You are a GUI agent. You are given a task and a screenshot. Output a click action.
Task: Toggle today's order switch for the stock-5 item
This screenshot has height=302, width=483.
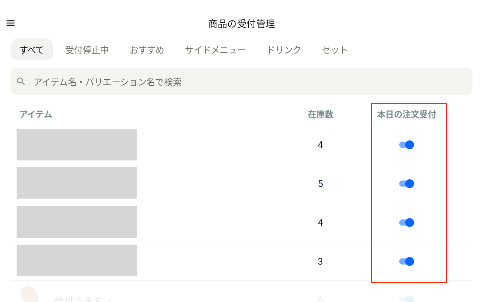pos(407,184)
